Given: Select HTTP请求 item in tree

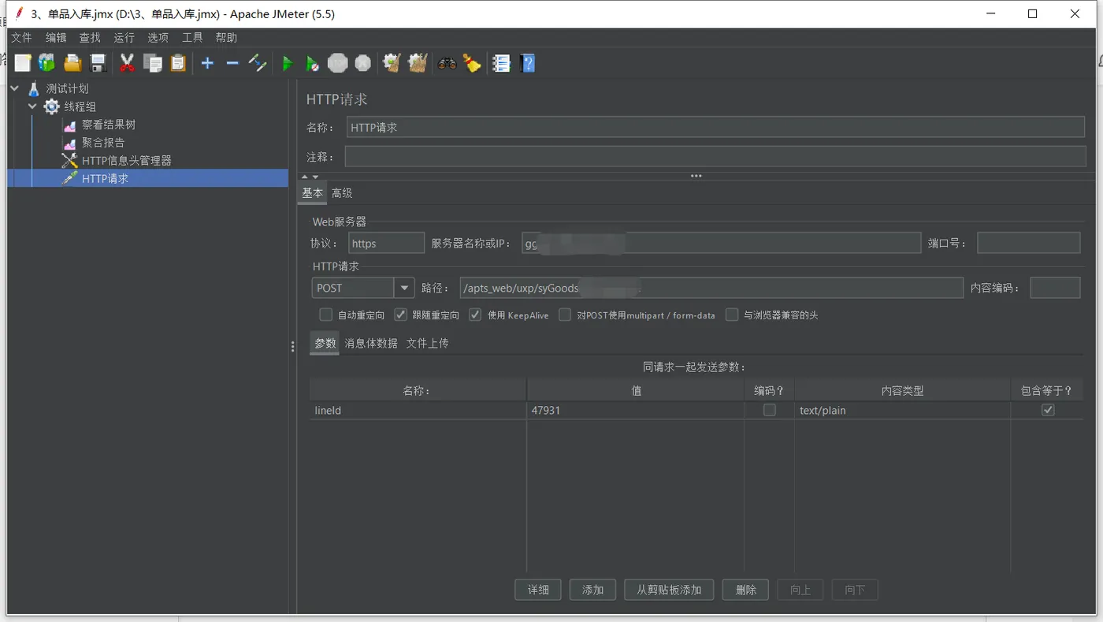Looking at the screenshot, I should click(105, 179).
